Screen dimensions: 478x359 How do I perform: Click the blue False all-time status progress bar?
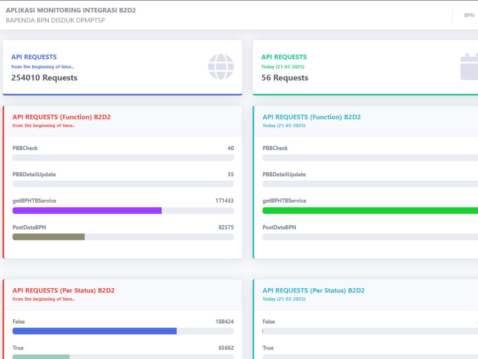(95, 331)
